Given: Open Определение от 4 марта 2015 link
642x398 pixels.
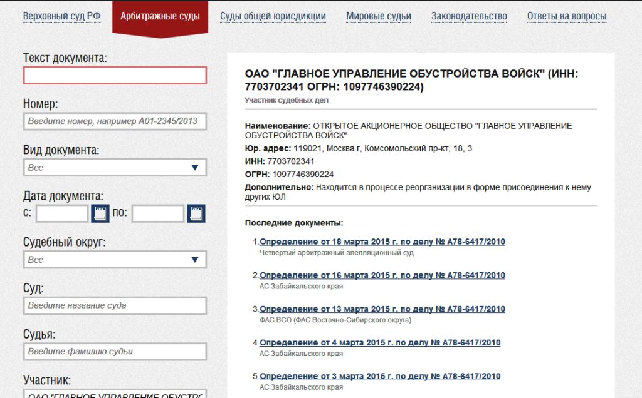Looking at the screenshot, I should 380,343.
